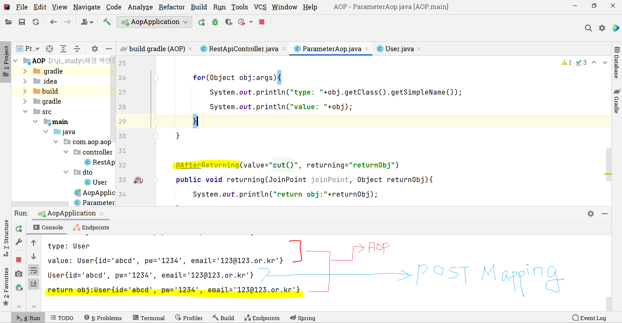
Task: Open the Project view selector dropdown
Action: coord(28,49)
